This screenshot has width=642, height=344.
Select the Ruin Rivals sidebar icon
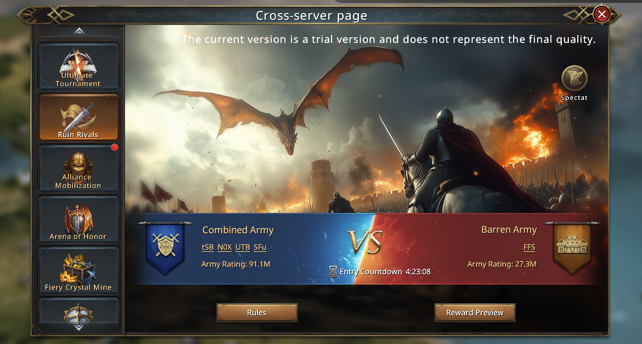[x=78, y=117]
